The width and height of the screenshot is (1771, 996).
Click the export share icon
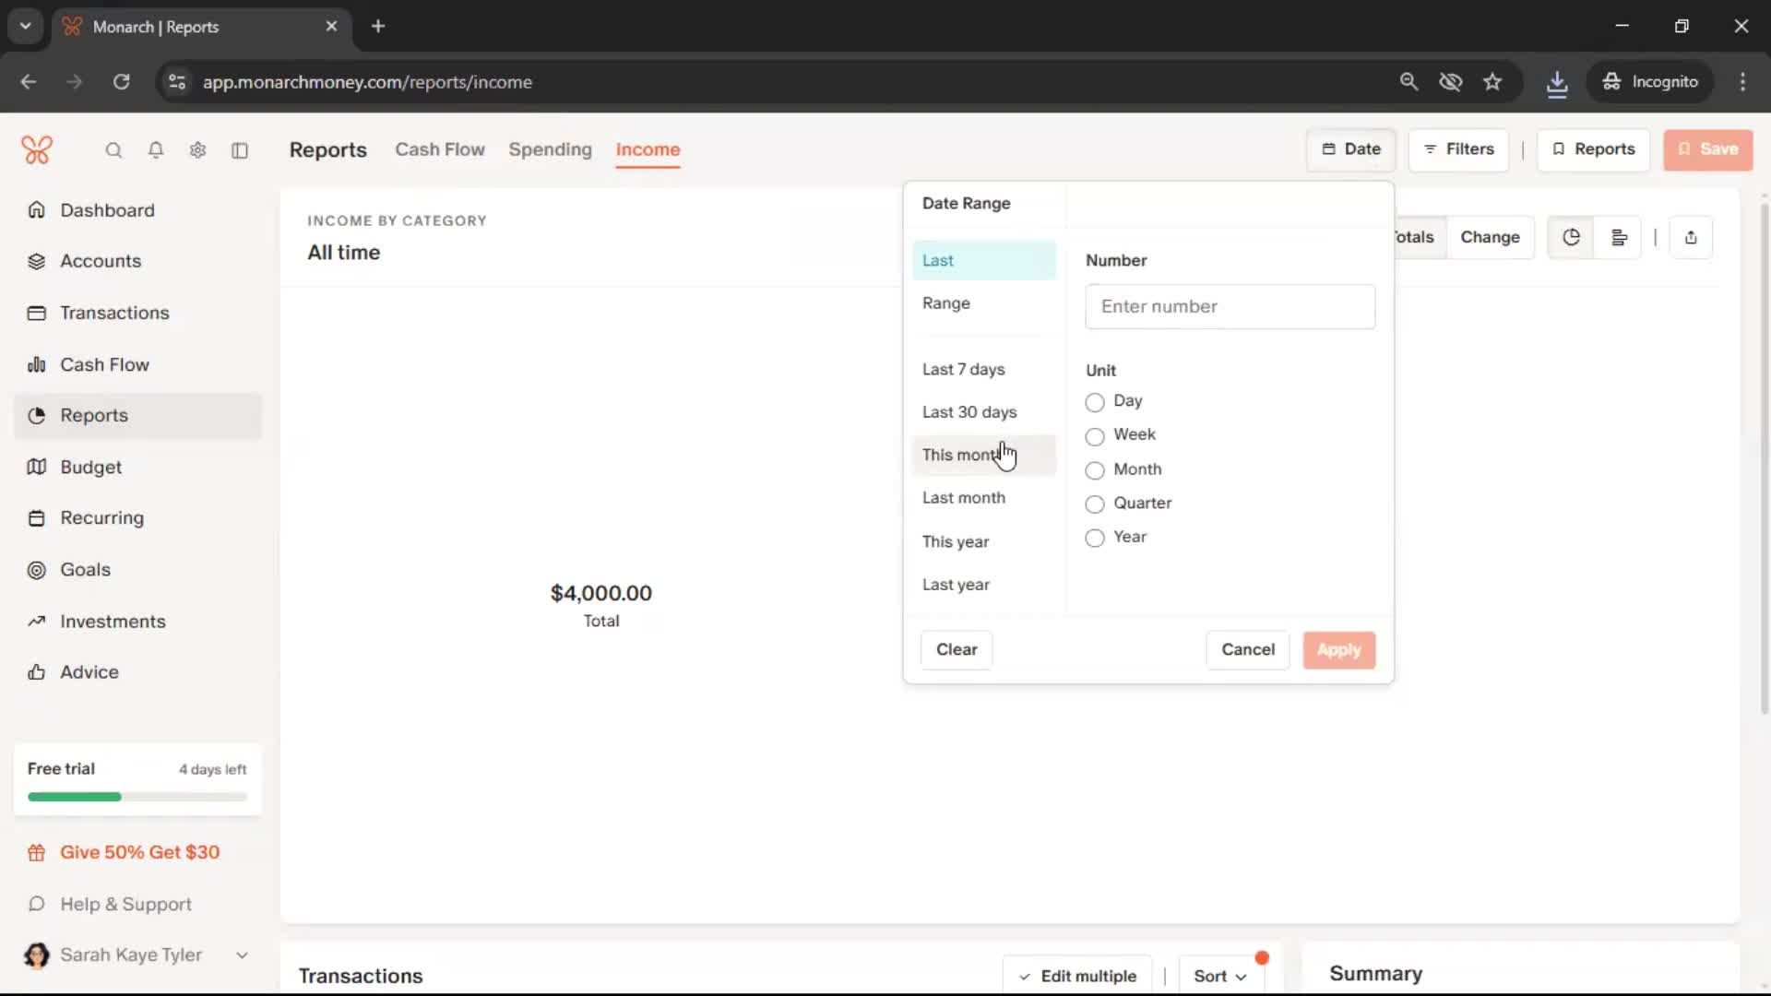coord(1691,238)
